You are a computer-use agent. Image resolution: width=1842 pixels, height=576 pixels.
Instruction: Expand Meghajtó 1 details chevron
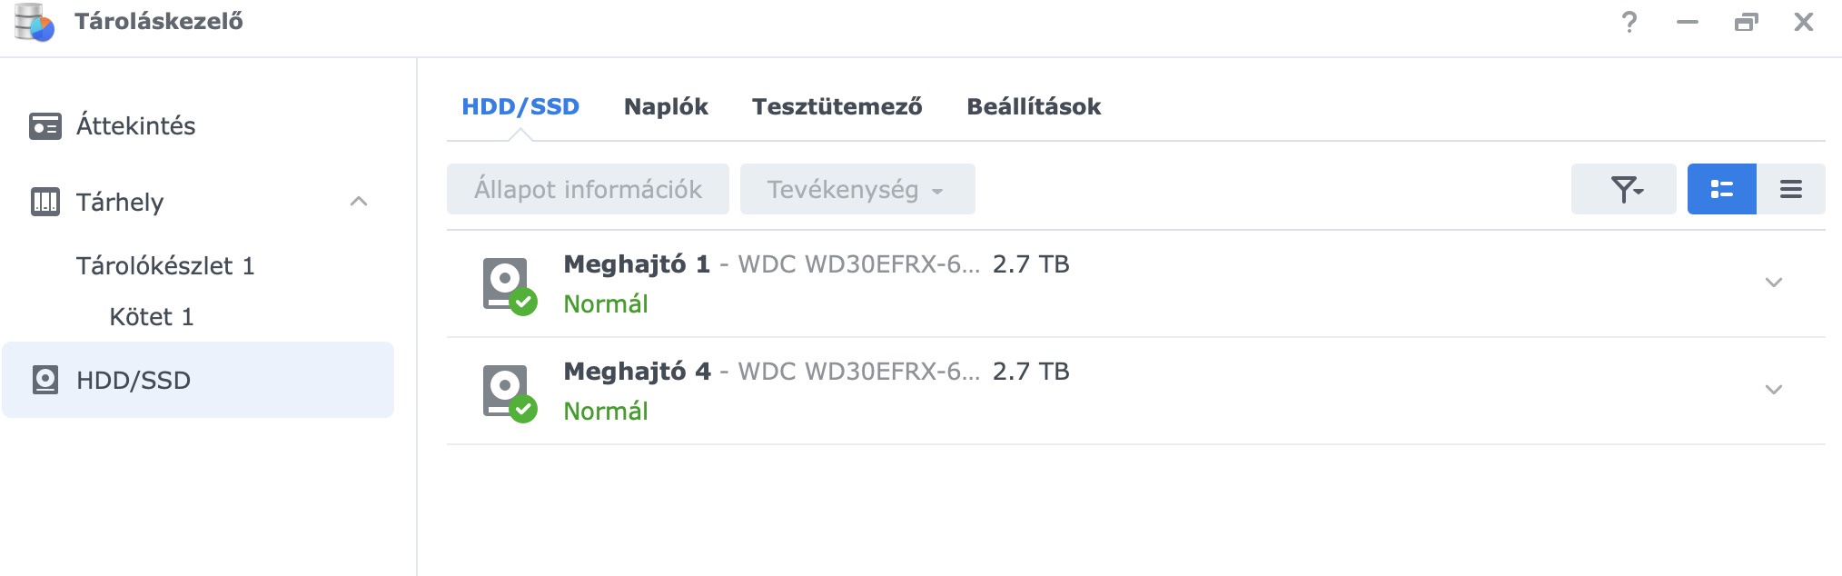[x=1773, y=283]
